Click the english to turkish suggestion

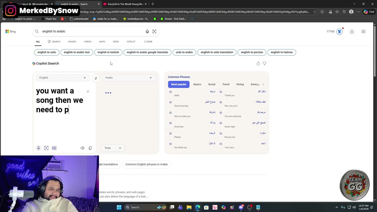108,52
